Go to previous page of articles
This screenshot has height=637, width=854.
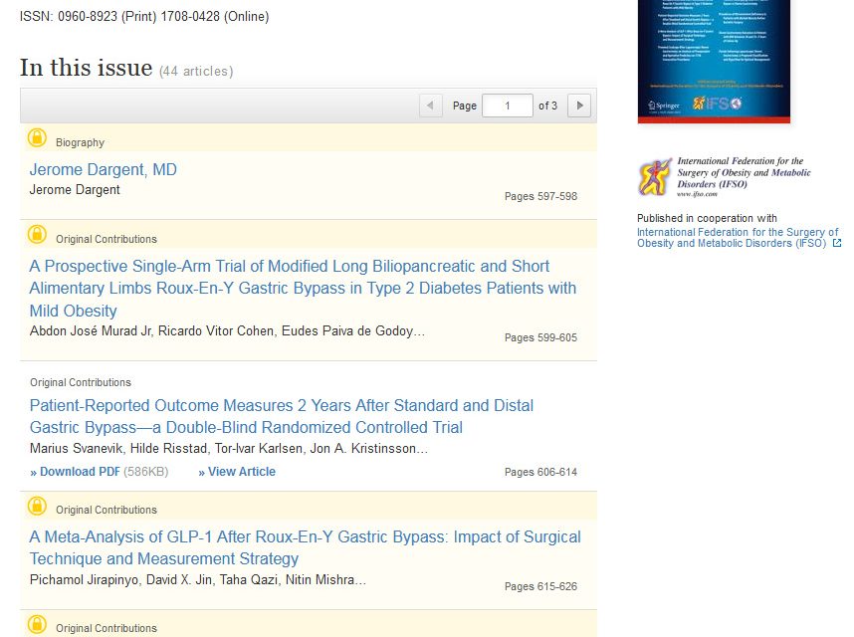(x=431, y=106)
